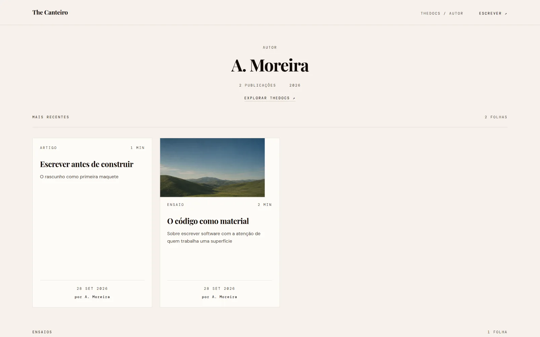Click the 2026 year label under author

(295, 85)
